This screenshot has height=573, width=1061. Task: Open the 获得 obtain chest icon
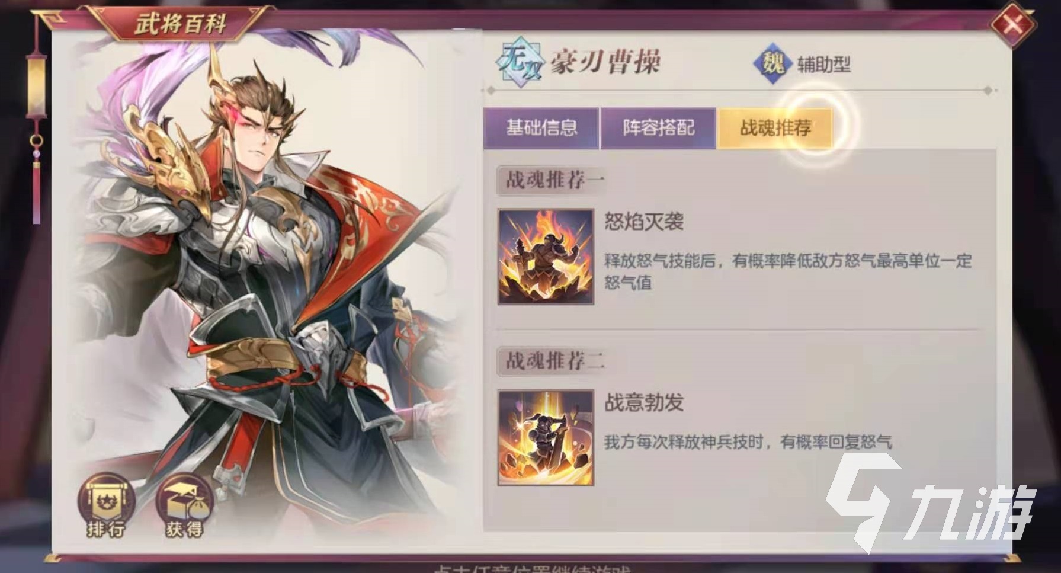pyautogui.click(x=184, y=506)
